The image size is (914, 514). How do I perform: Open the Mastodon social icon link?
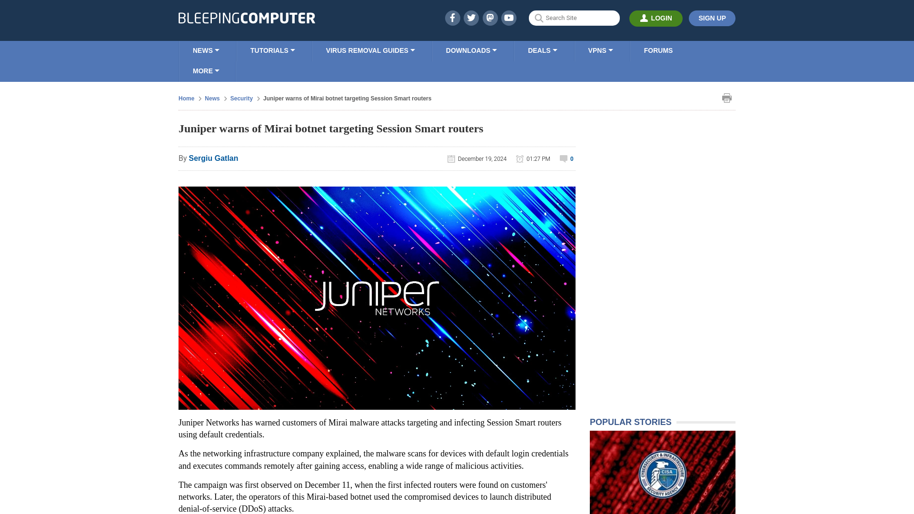pyautogui.click(x=490, y=18)
